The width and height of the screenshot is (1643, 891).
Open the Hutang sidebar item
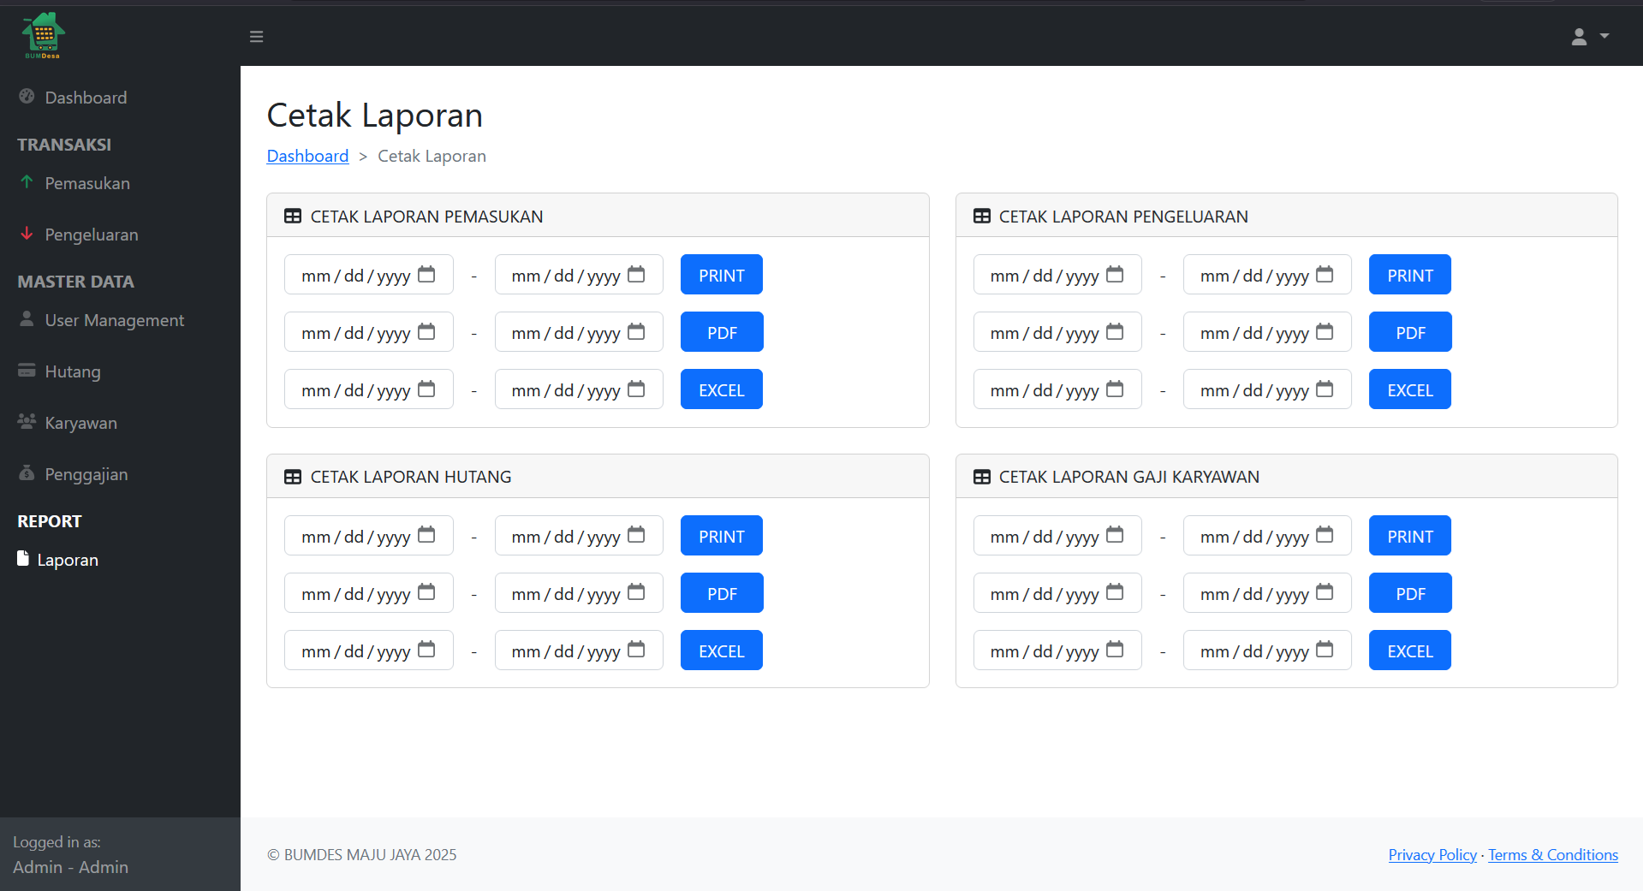pyautogui.click(x=59, y=371)
